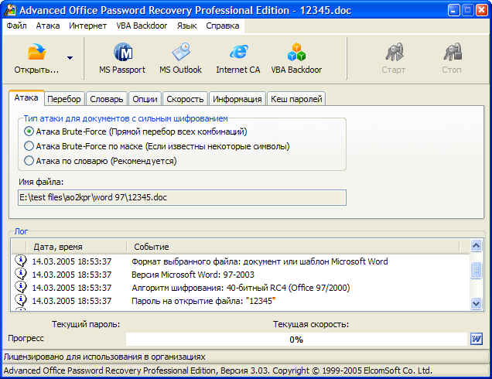Expand the Открыть dropdown arrow

pyautogui.click(x=70, y=58)
